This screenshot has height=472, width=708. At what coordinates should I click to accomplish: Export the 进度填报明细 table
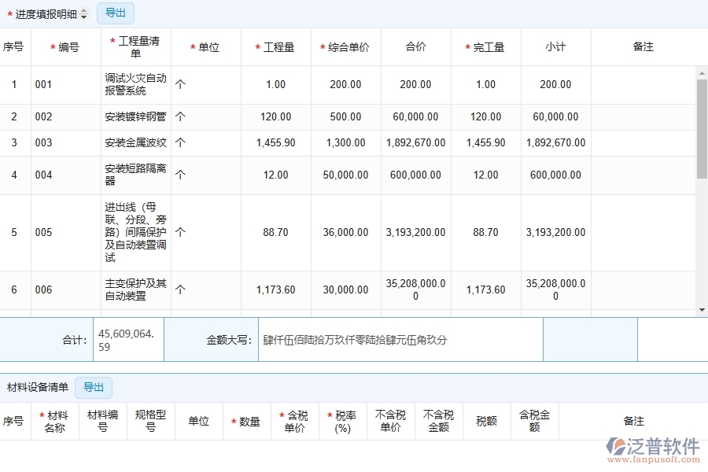click(116, 13)
